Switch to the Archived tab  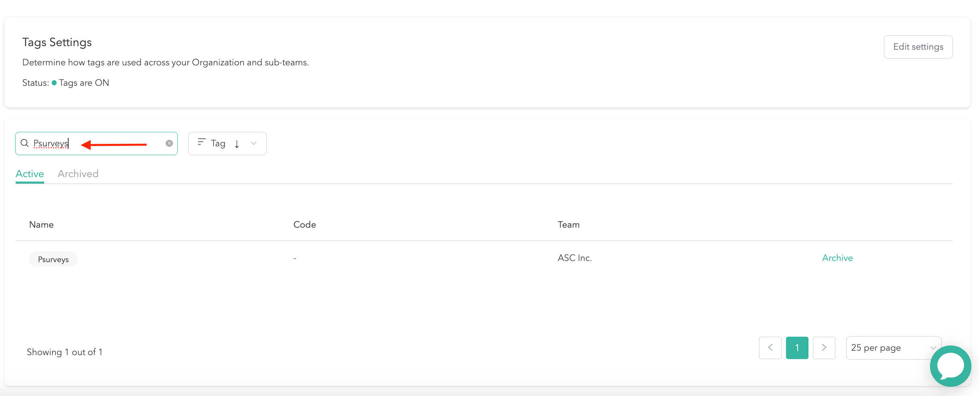(78, 174)
